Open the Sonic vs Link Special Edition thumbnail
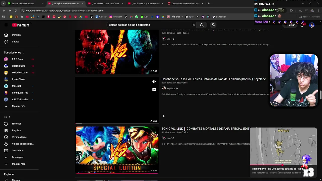The width and height of the screenshot is (322, 181). click(117, 150)
